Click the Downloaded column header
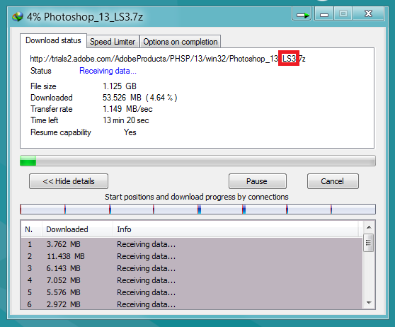 (x=77, y=229)
